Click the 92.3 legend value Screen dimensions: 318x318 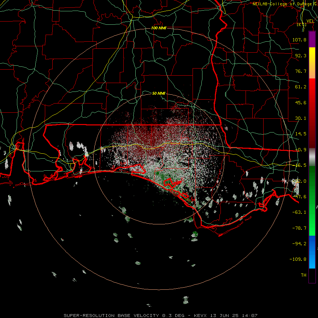(x=301, y=55)
